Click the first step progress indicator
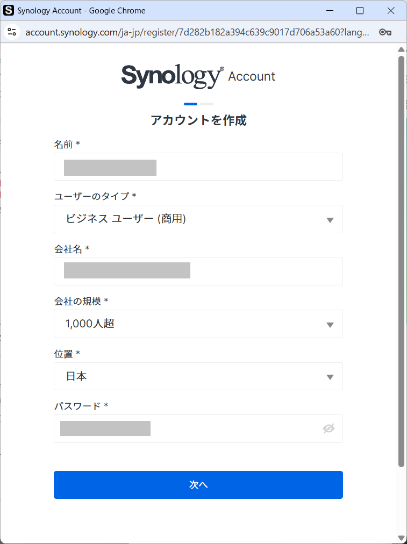Image resolution: width=407 pixels, height=544 pixels. pos(190,104)
